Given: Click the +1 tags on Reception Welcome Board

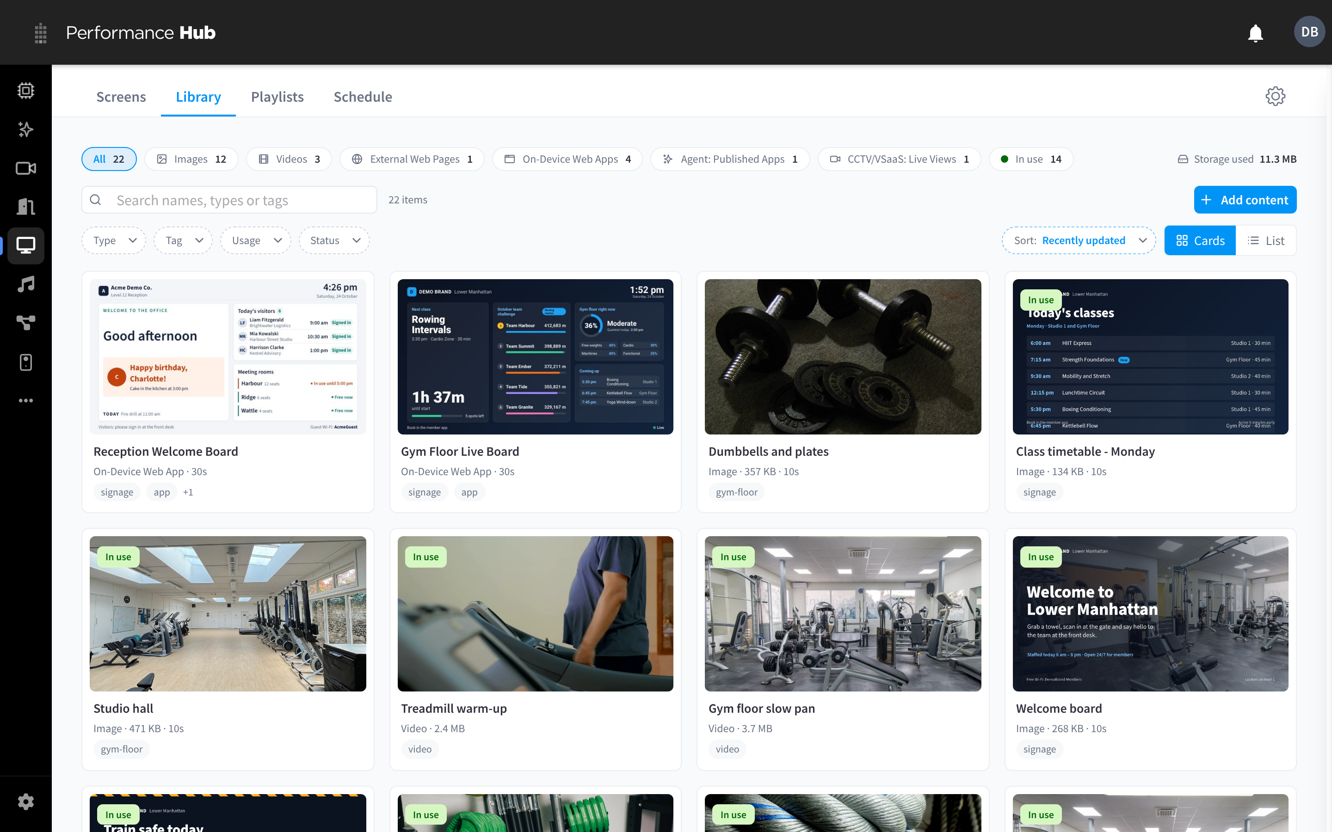Looking at the screenshot, I should pyautogui.click(x=188, y=492).
